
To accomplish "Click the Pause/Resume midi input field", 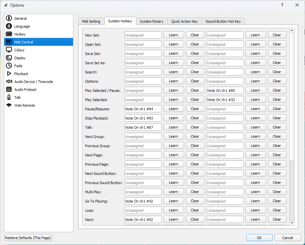I will click(143, 109).
